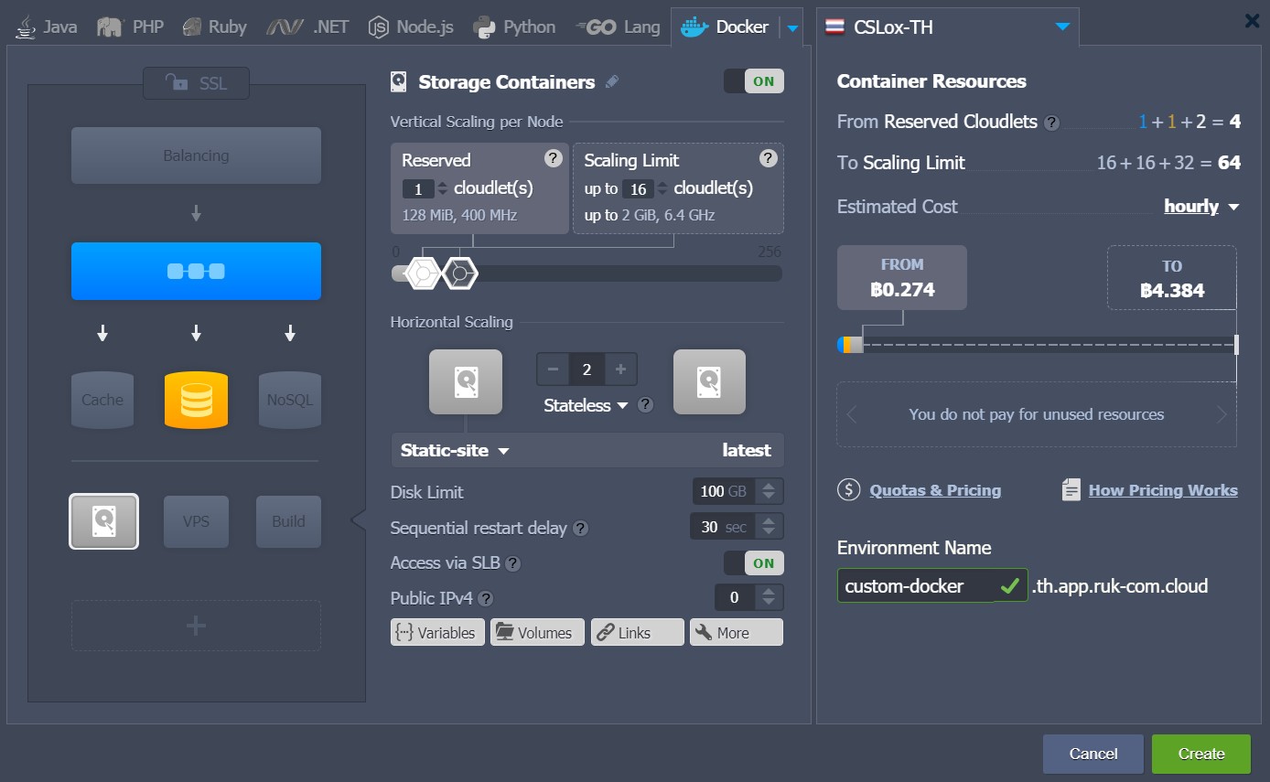
Task: Toggle SSL for the environment
Action: pyautogui.click(x=196, y=83)
